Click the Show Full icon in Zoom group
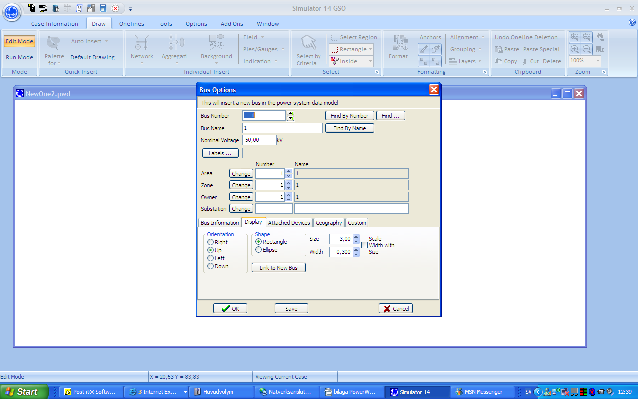Screen dimensions: 638x399 pos(600,49)
